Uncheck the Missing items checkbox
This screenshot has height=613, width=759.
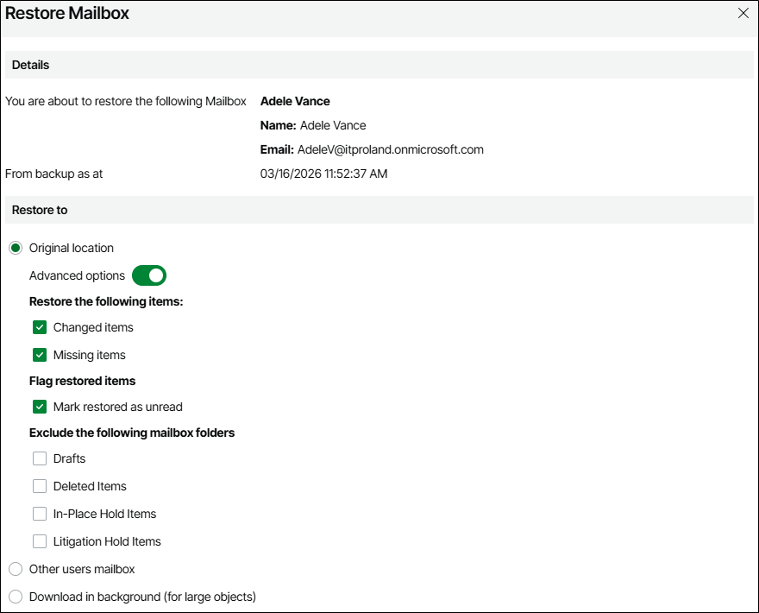(x=40, y=355)
